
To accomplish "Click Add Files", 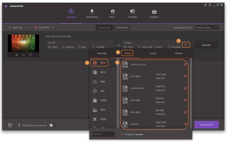I will (16, 27).
